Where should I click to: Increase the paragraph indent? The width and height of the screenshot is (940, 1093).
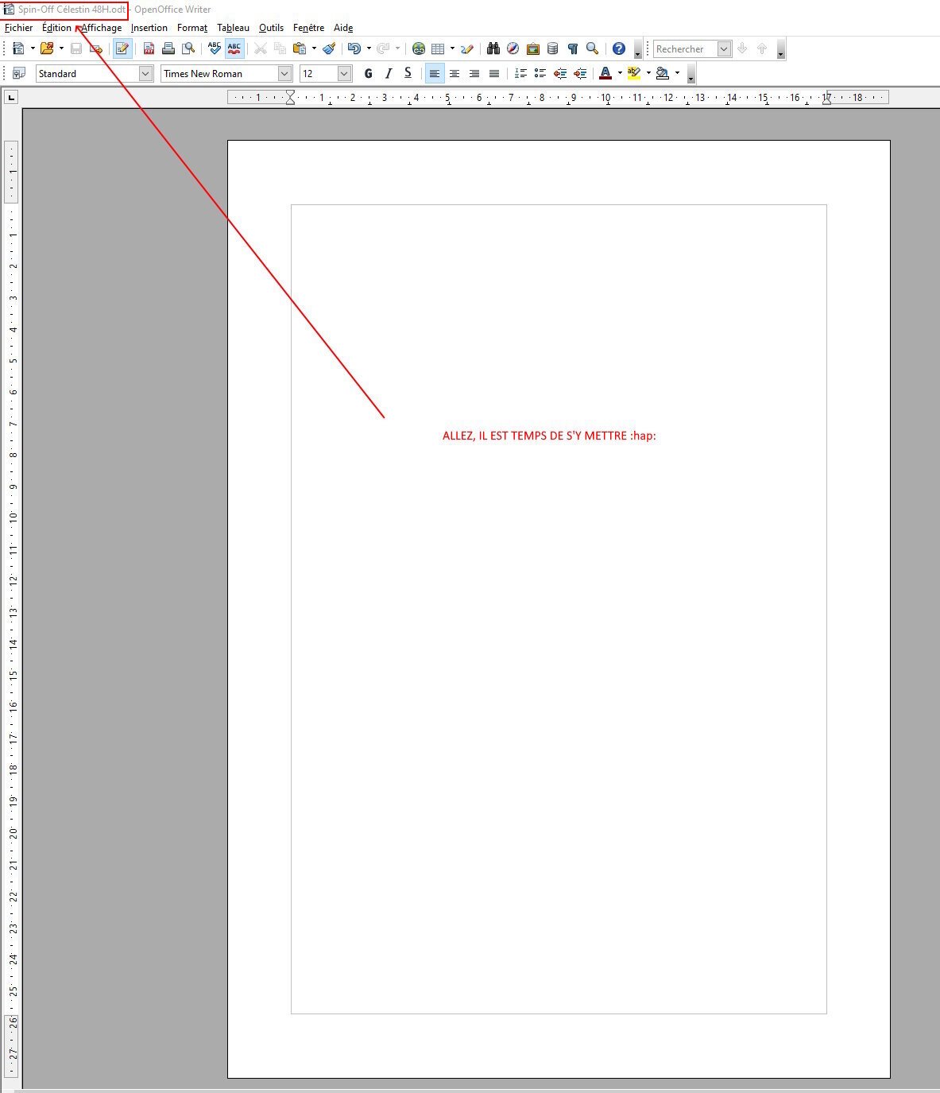(580, 73)
